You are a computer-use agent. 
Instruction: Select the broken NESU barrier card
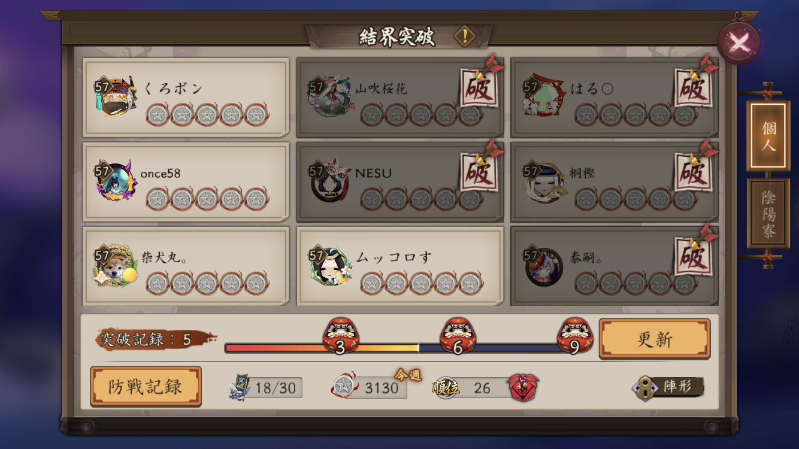400,181
